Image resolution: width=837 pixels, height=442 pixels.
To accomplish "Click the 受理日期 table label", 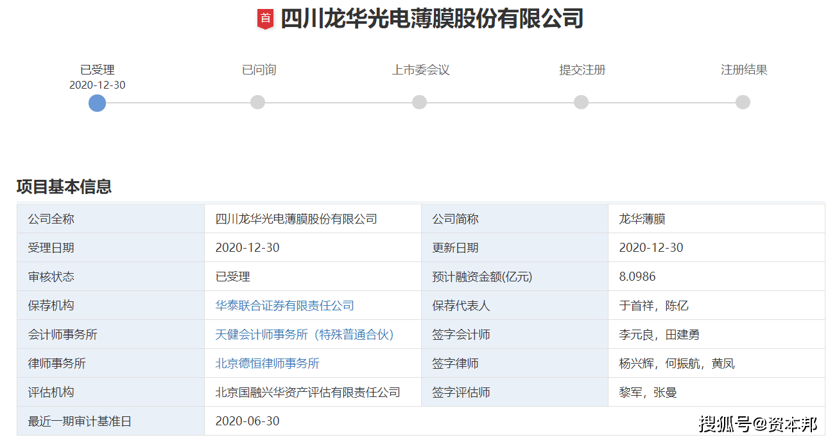I will click(51, 248).
